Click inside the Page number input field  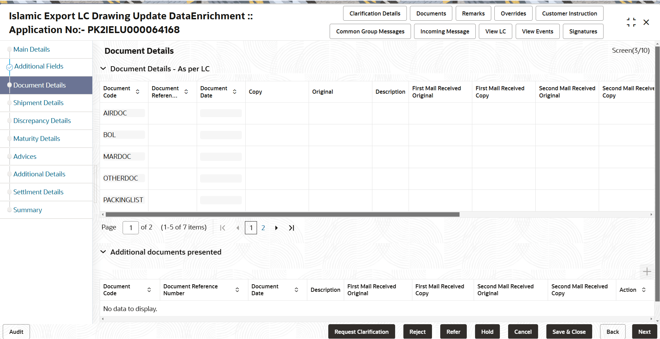(x=130, y=228)
